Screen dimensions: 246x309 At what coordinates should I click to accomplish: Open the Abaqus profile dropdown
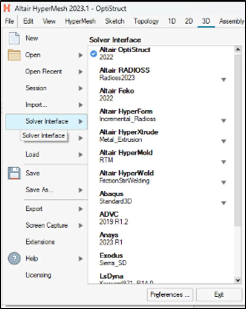[224, 203]
